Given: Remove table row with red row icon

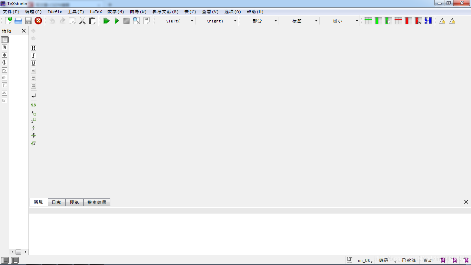Looking at the screenshot, I should click(398, 21).
